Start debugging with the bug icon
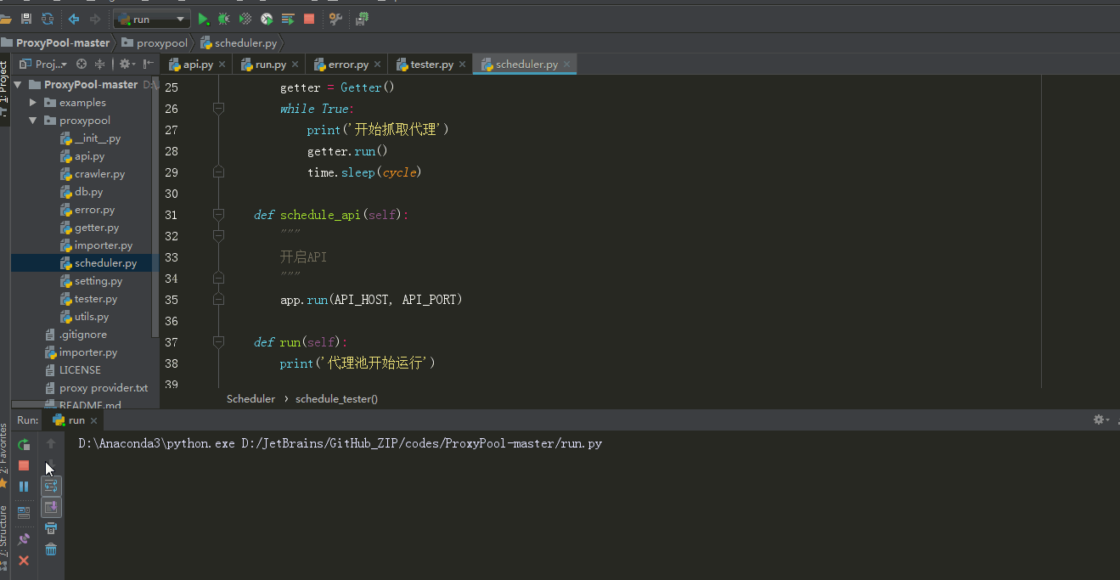Screen dimensions: 1120x580 click(224, 19)
